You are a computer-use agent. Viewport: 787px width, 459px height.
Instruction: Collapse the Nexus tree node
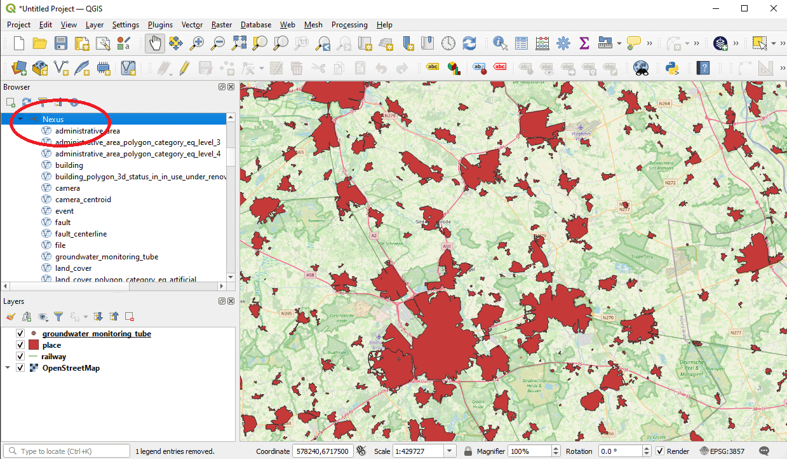pyautogui.click(x=20, y=119)
